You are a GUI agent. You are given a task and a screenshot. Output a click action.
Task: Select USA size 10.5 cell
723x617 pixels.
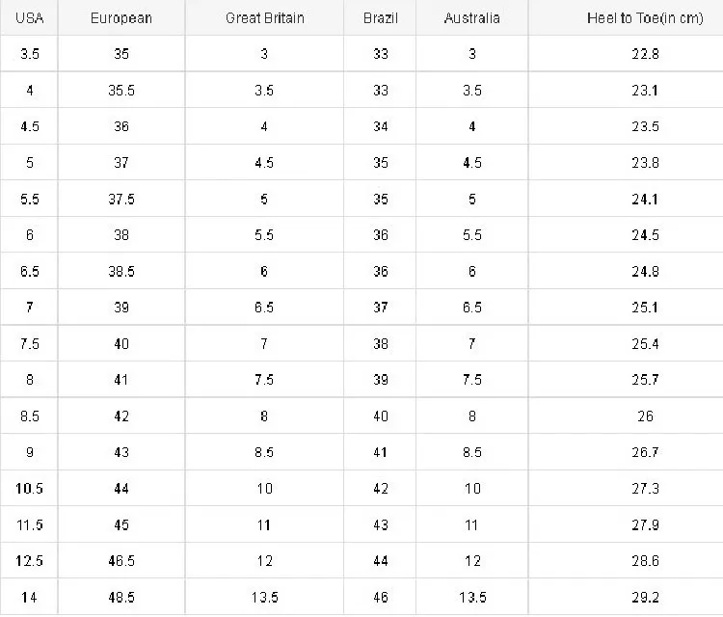point(30,489)
